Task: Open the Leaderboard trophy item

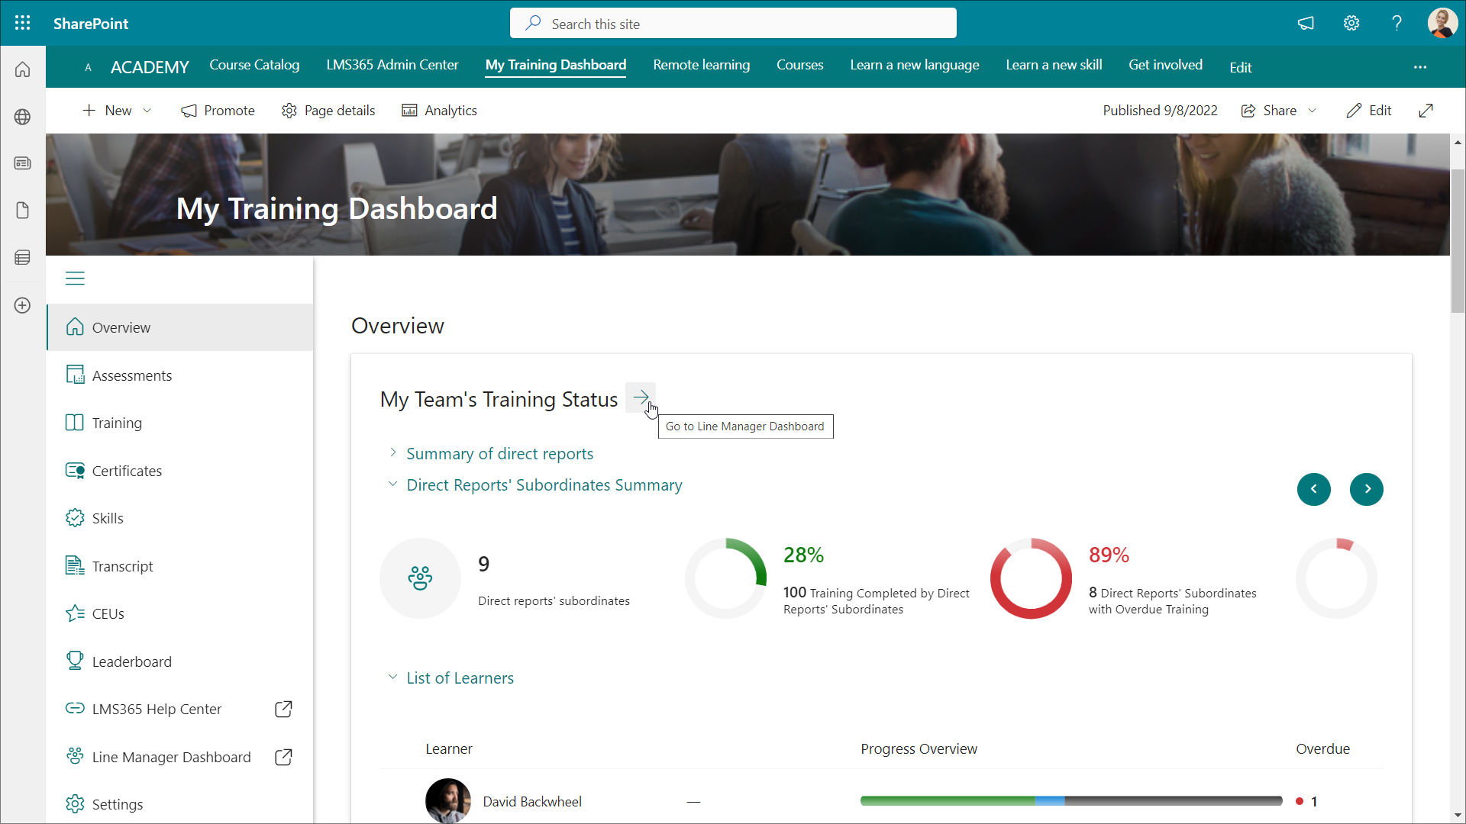Action: pos(131,661)
